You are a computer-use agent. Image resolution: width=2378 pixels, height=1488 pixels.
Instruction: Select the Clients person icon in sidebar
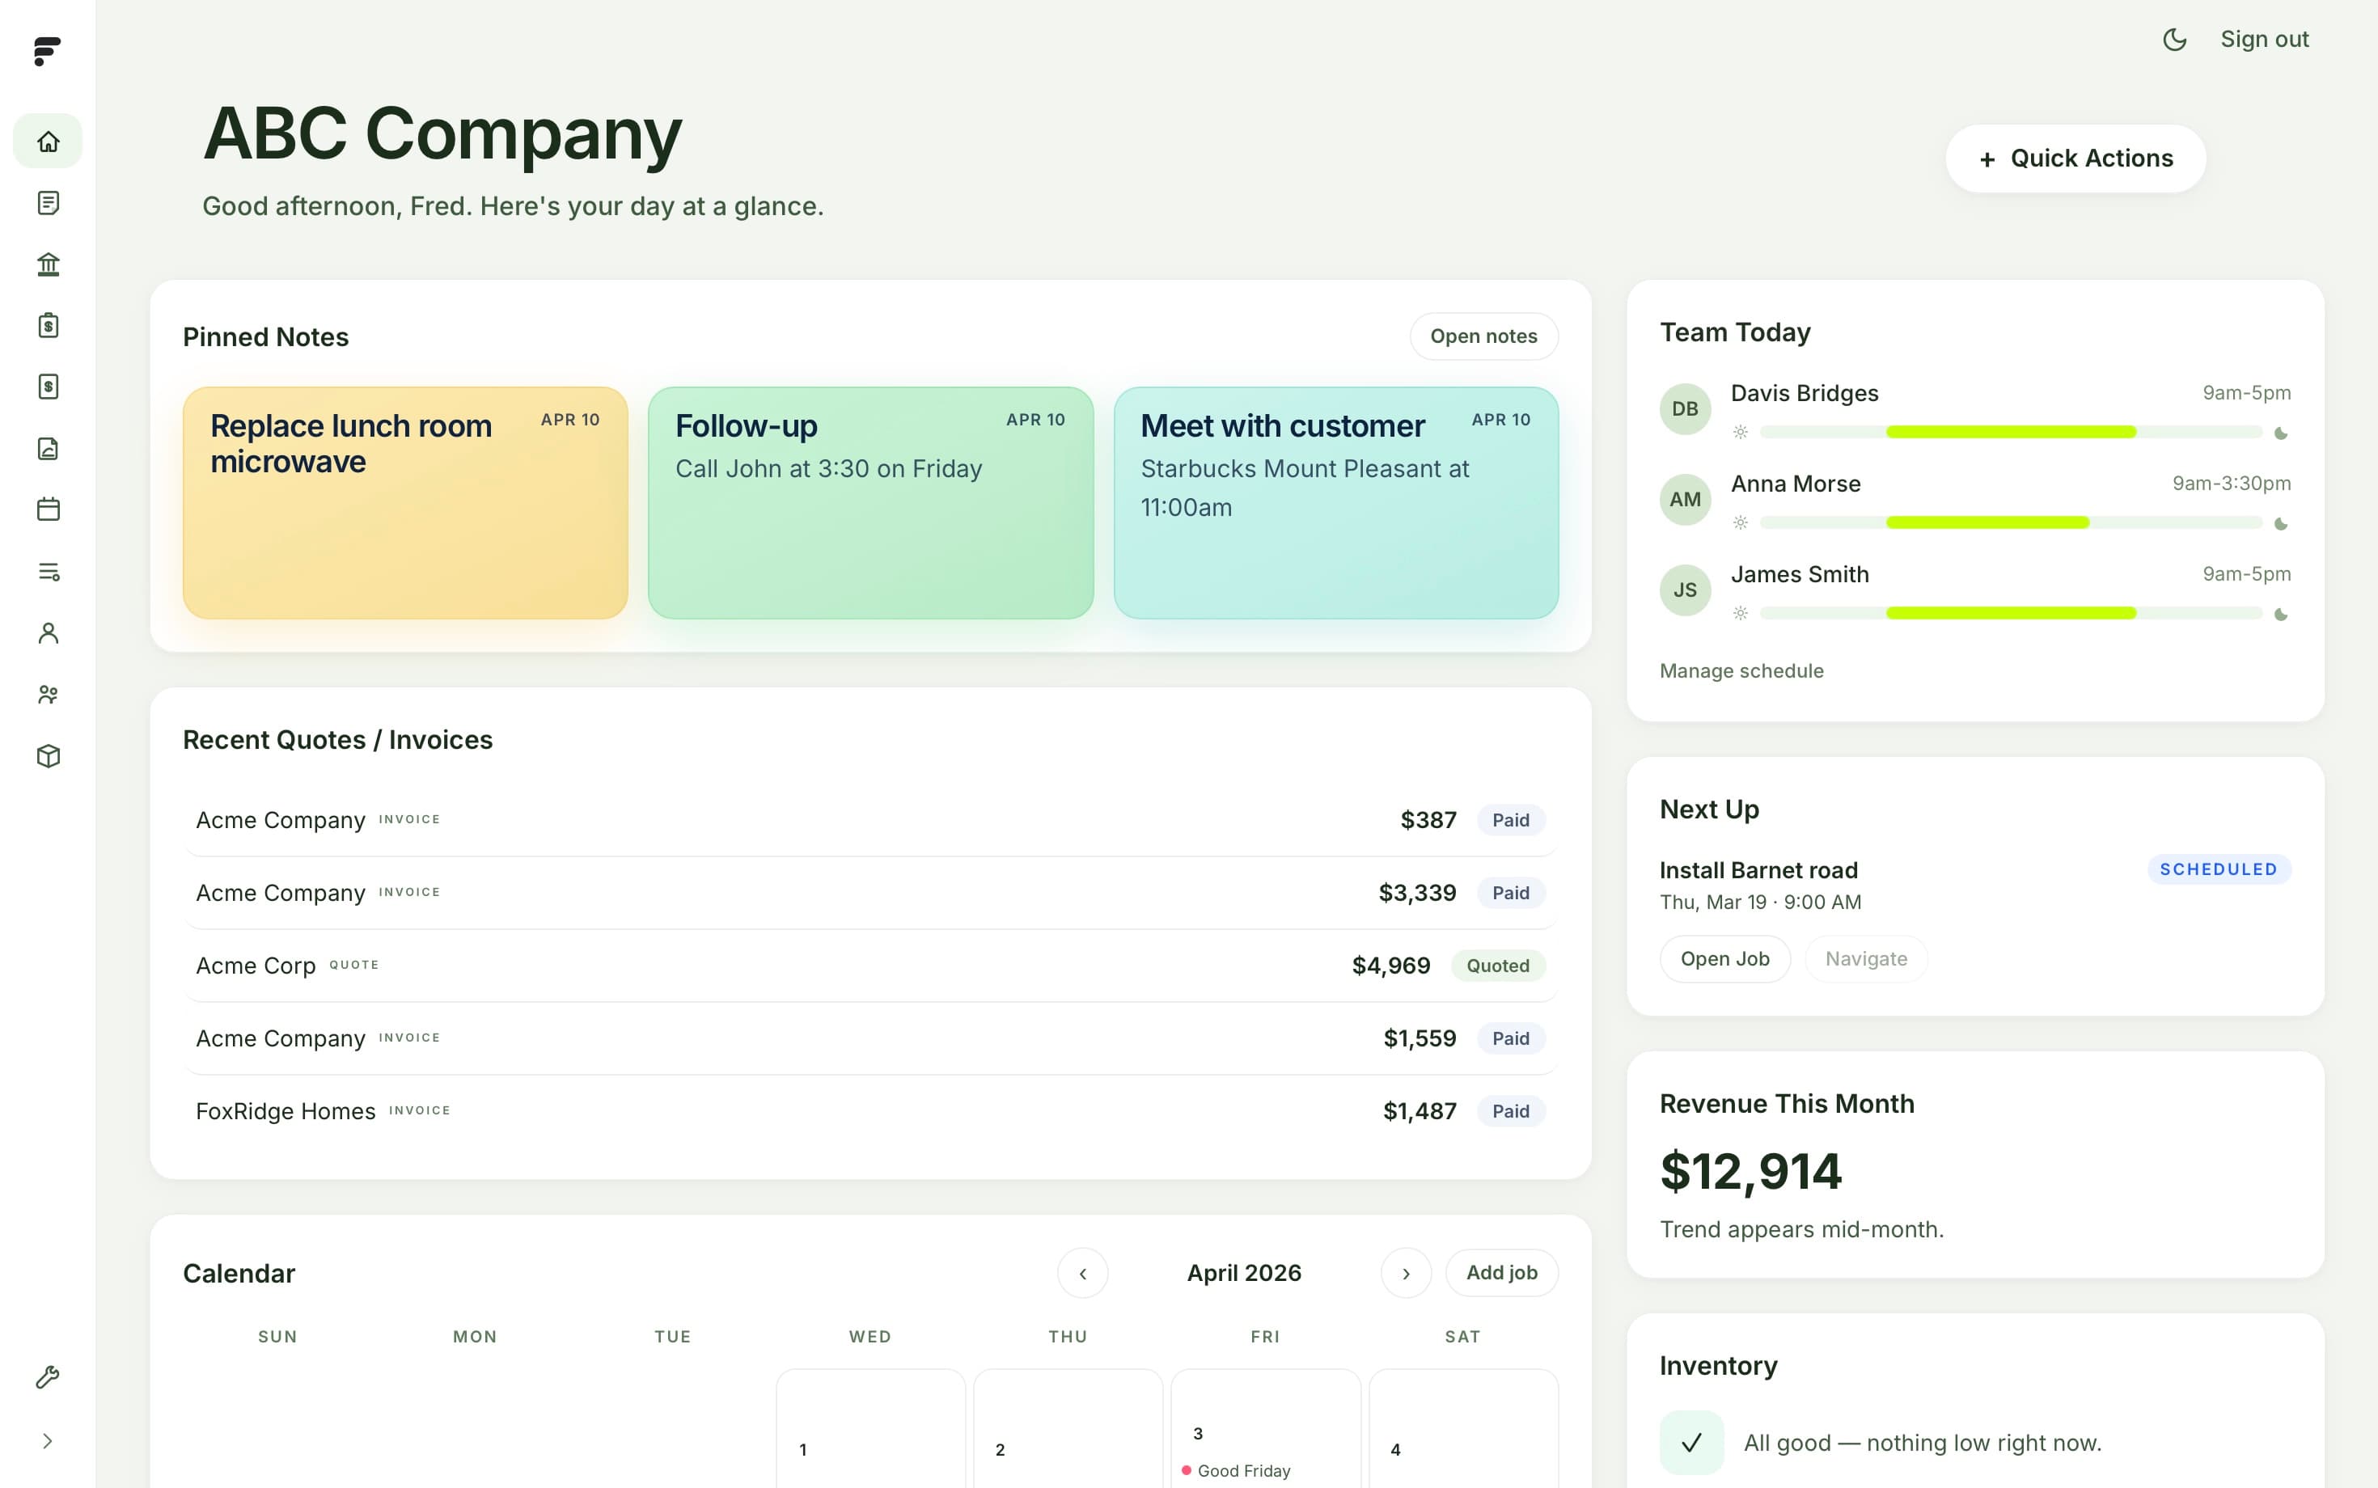click(47, 632)
